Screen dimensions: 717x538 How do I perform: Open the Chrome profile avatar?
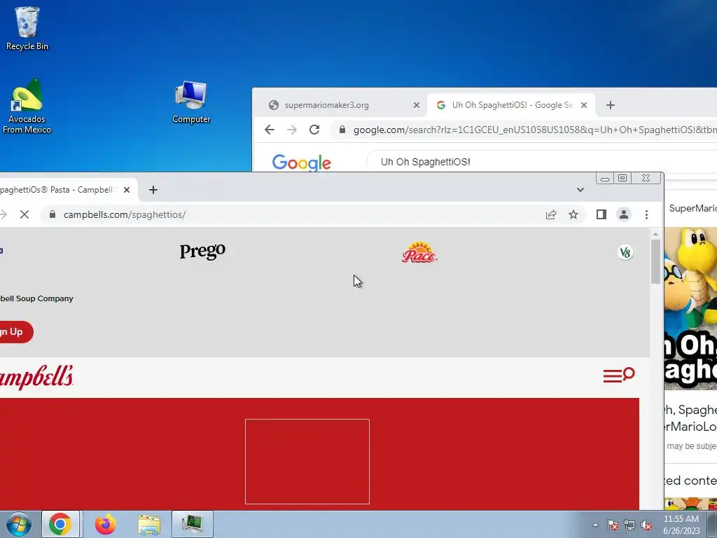coord(624,214)
